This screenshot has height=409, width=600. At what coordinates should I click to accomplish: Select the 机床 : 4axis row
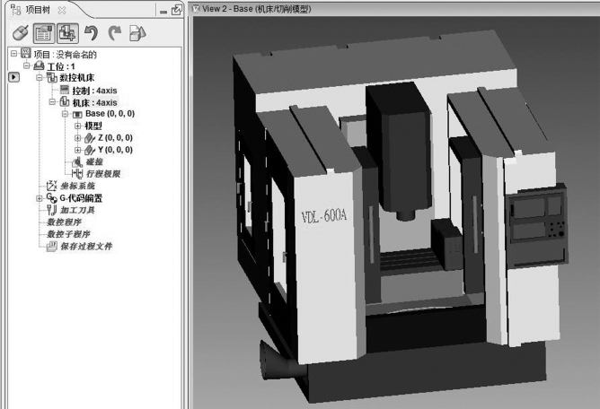point(94,102)
